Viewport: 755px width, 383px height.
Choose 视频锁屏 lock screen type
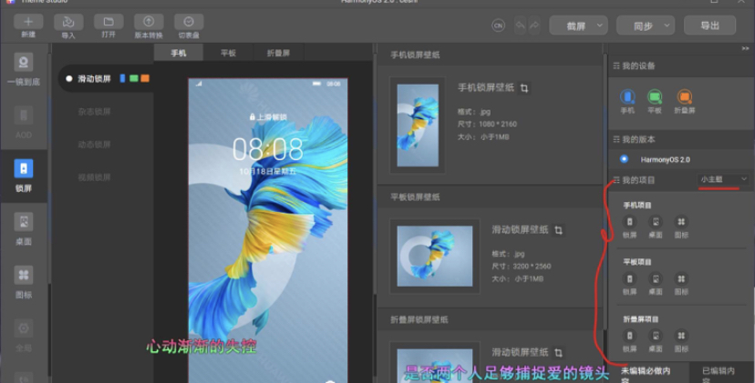[x=95, y=177]
